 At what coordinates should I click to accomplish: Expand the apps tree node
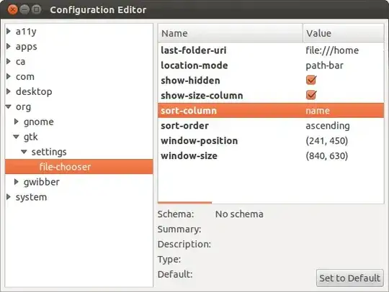[x=9, y=46]
